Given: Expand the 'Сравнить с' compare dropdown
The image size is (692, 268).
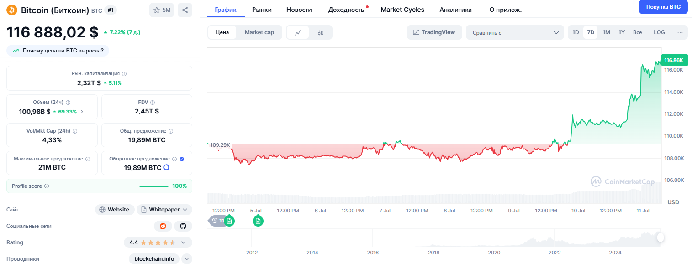Looking at the screenshot, I should pyautogui.click(x=515, y=32).
